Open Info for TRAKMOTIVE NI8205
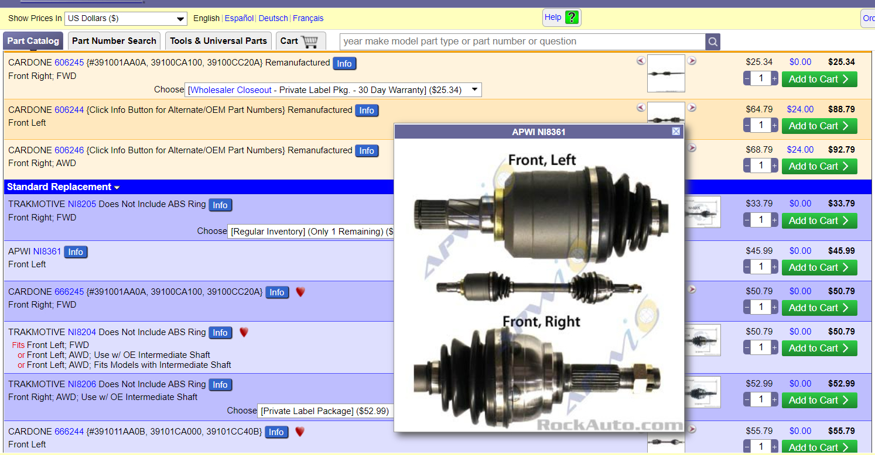Screen dimensions: 875x455 point(220,205)
